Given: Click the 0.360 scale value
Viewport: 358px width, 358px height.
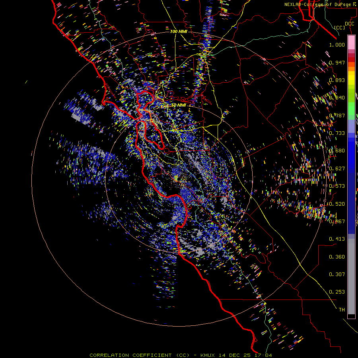Looking at the screenshot, I should click(x=337, y=257).
